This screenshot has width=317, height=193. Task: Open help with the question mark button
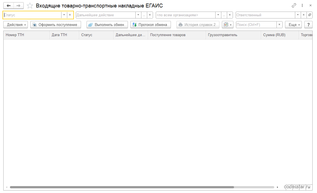[x=308, y=25]
